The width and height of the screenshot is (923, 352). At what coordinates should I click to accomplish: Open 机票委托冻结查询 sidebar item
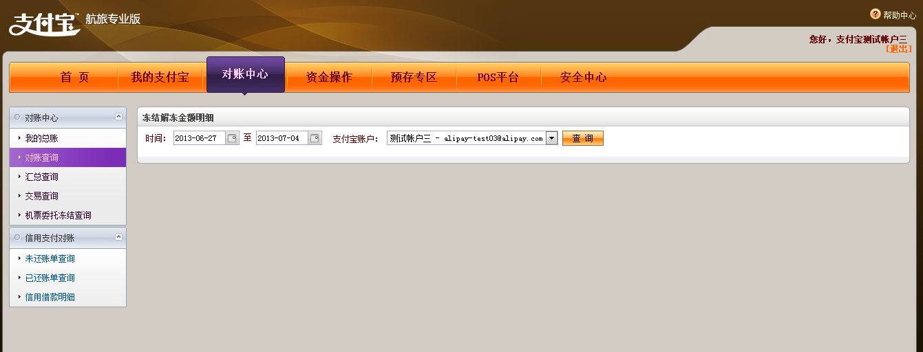point(58,215)
